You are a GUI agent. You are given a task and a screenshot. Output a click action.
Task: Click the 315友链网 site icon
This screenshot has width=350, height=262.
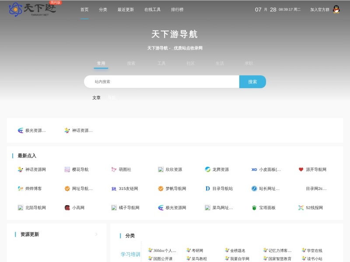click(x=114, y=189)
